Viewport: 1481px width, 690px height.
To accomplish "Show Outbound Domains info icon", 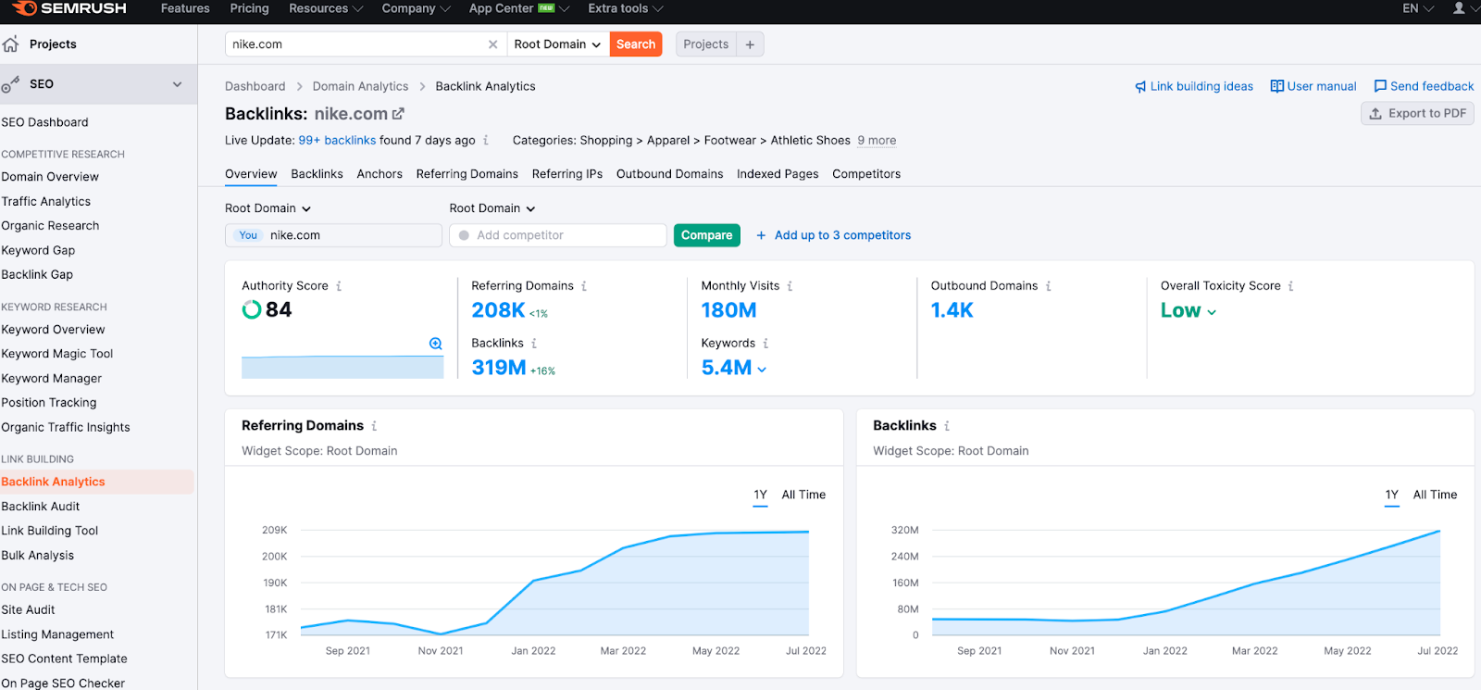I will click(1048, 286).
